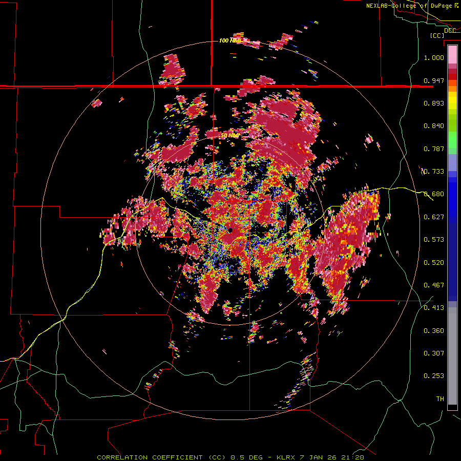The height and width of the screenshot is (461, 461).
Task: Click the 21:20 timestamp in the caption
Action: click(353, 457)
